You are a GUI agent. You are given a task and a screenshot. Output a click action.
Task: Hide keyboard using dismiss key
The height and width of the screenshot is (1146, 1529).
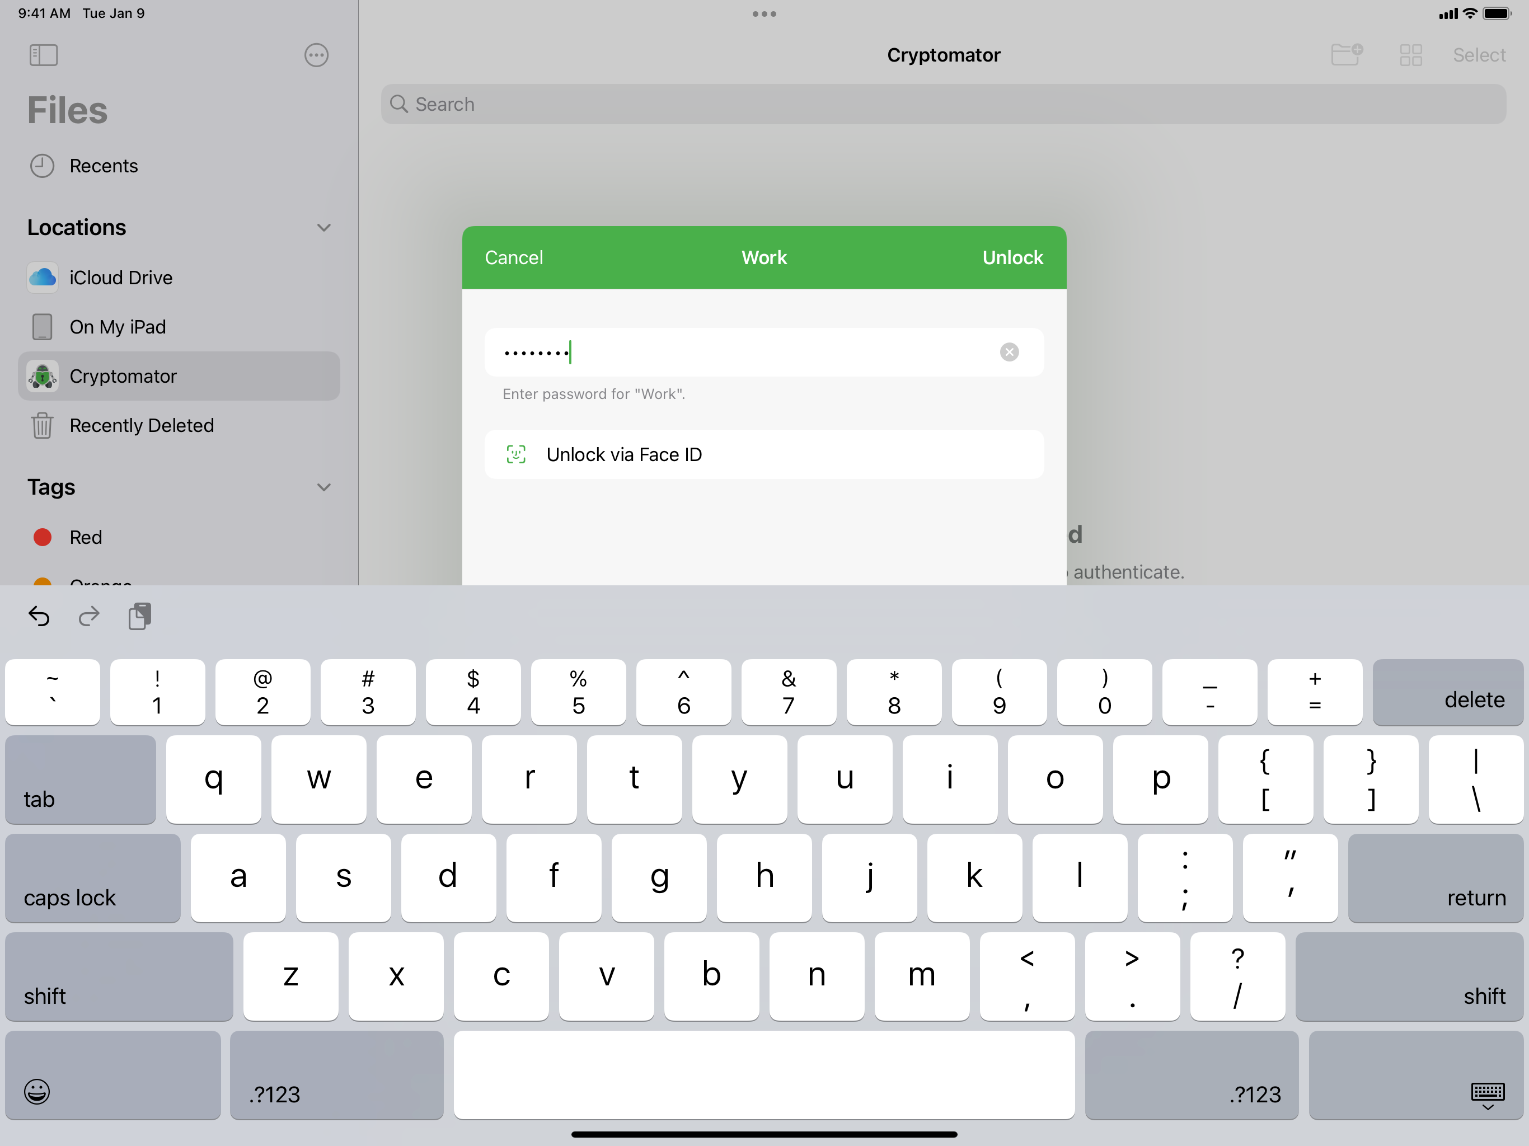[1486, 1094]
